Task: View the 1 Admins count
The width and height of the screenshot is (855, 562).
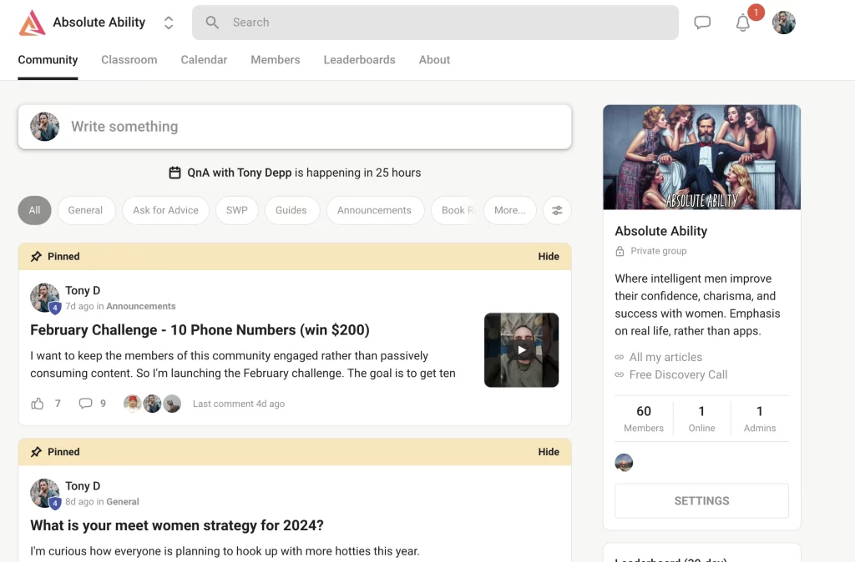Action: point(760,419)
